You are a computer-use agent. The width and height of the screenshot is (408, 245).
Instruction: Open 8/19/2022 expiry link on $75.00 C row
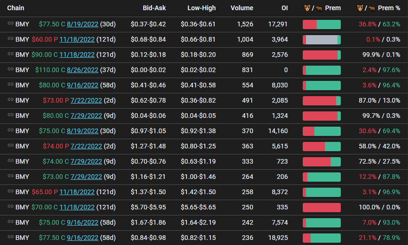pos(83,131)
